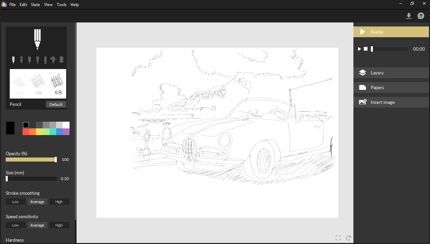The height and width of the screenshot is (244, 430).
Task: Click the replay progress slider handle
Action: pos(372,49)
